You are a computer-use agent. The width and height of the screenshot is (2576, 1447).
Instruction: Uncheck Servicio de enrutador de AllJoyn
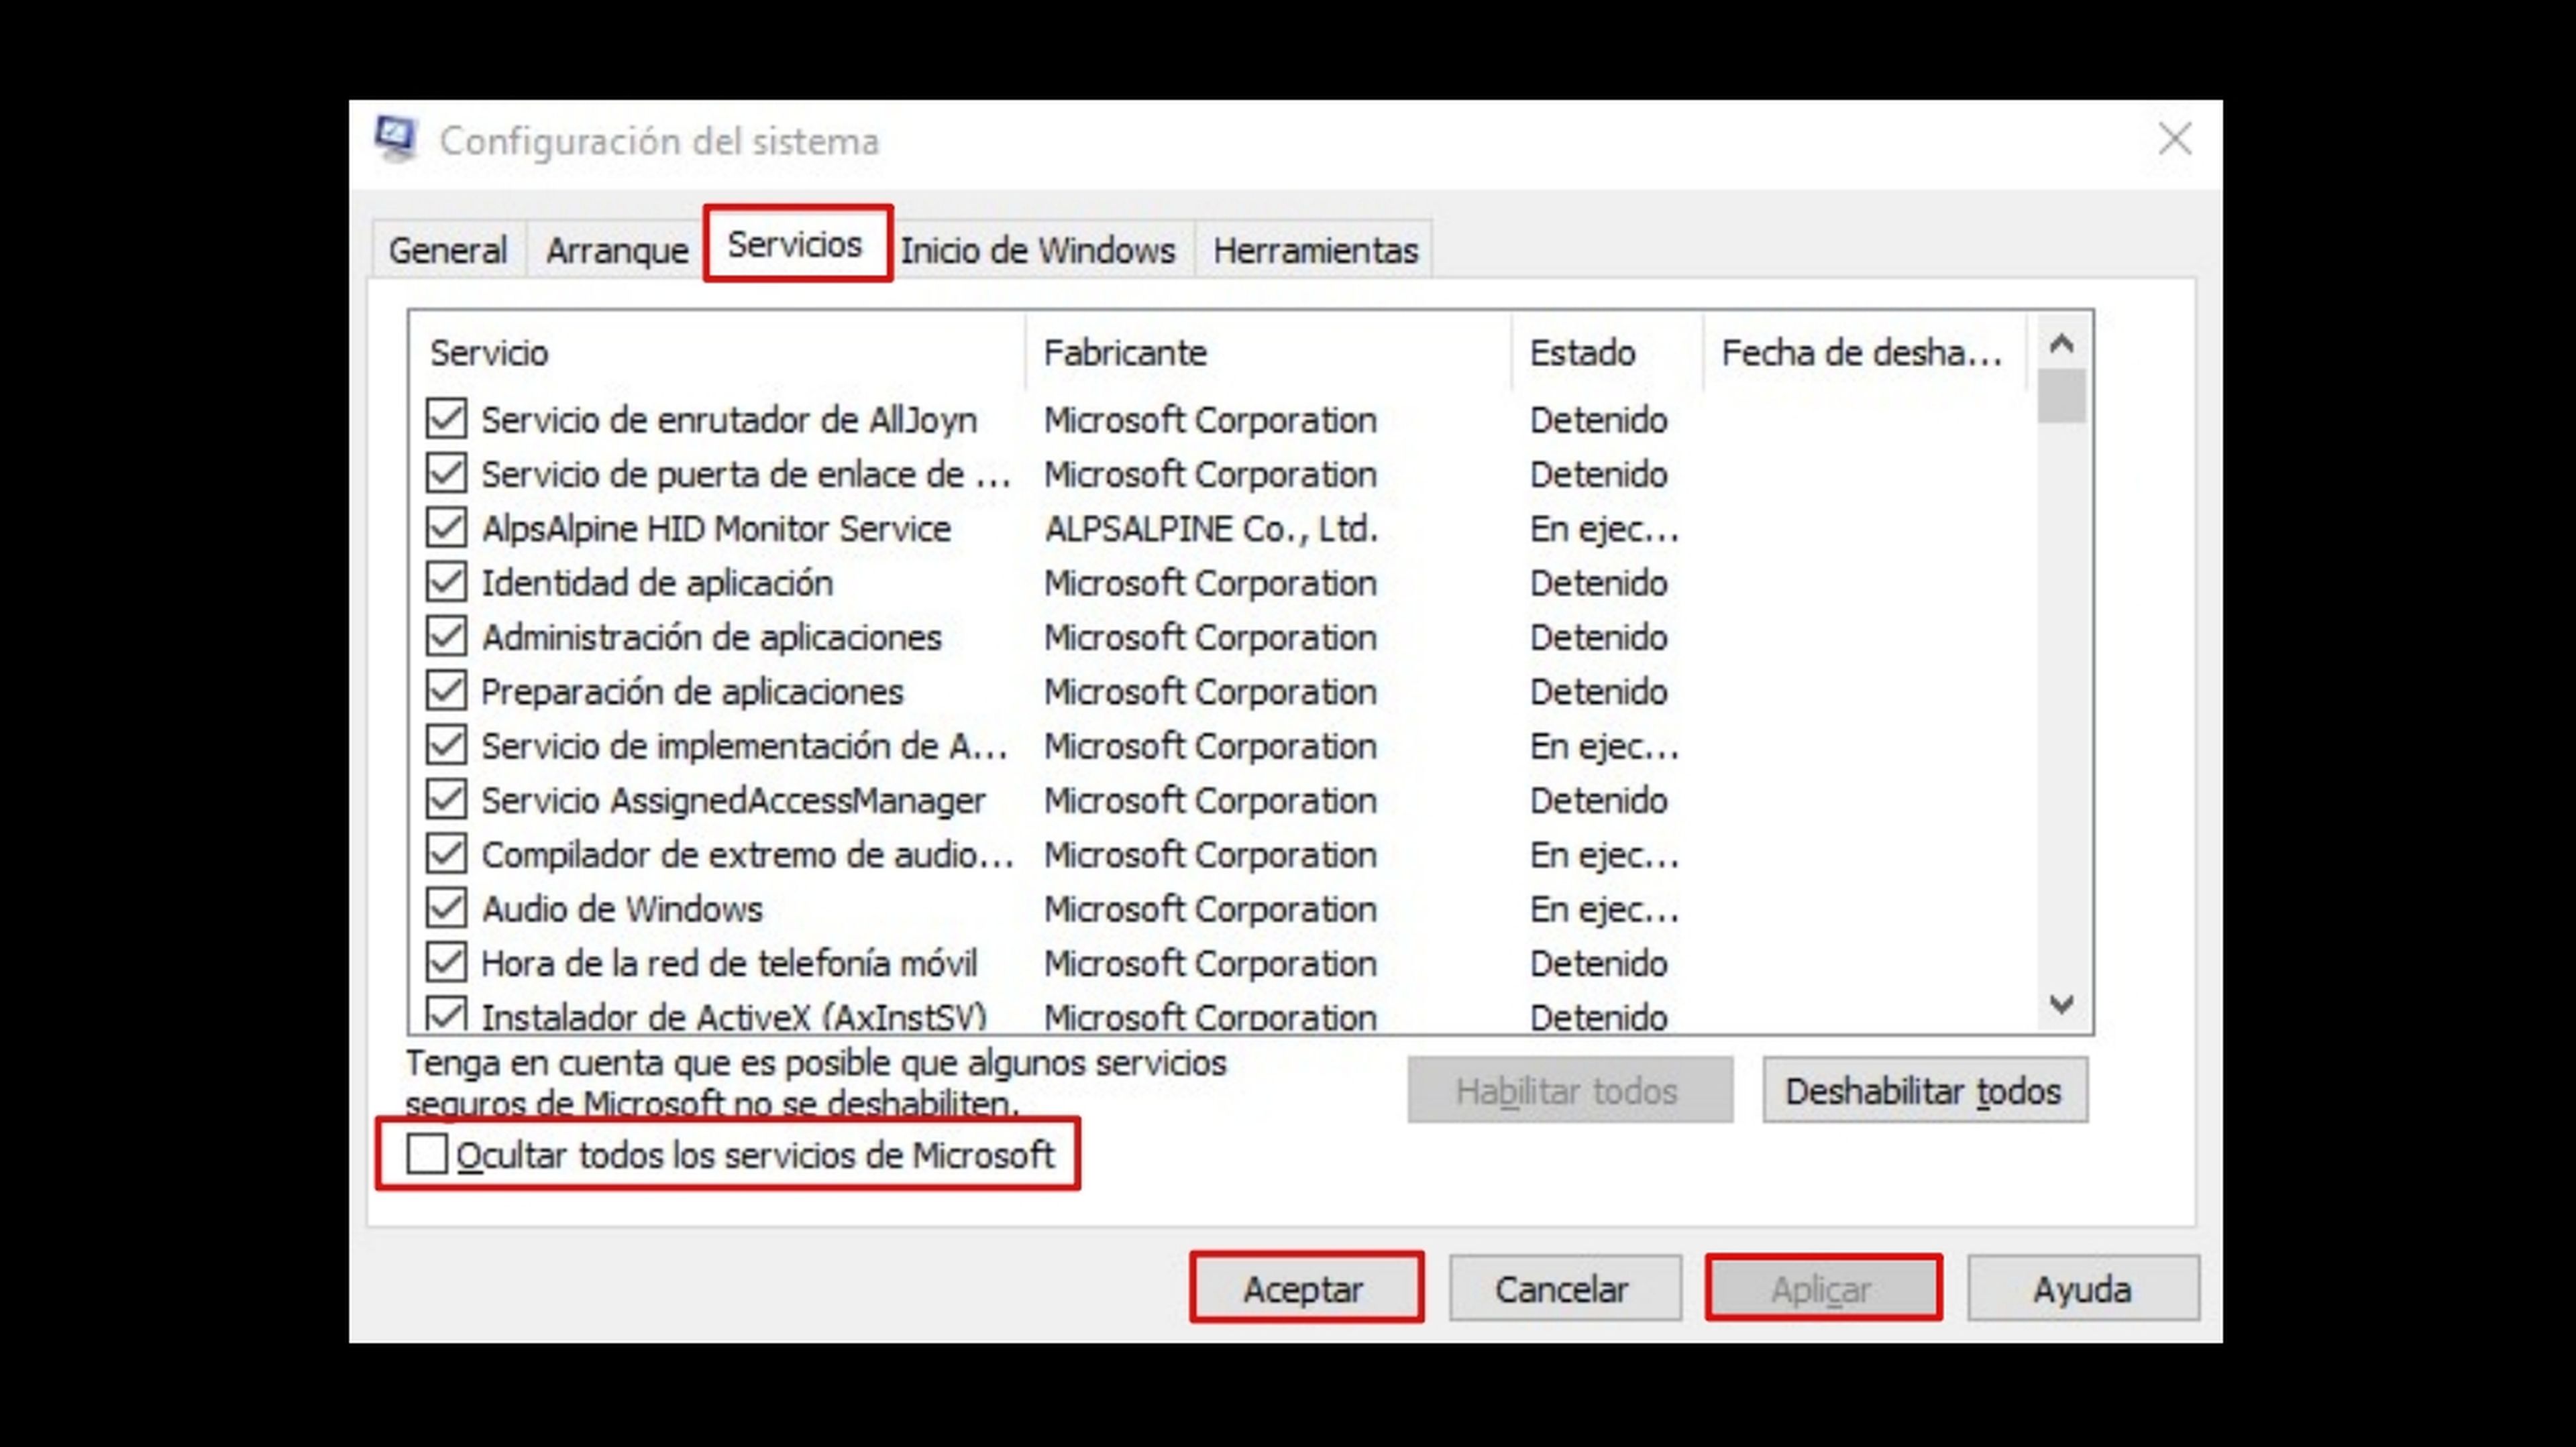coord(446,418)
